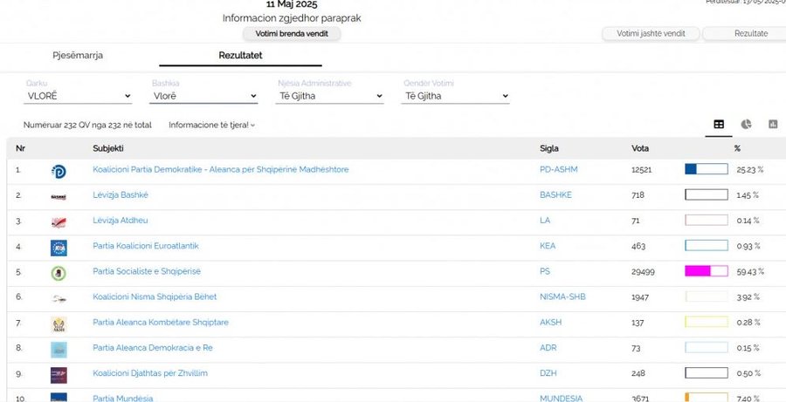Open the Njësia Administrative dropdown
The height and width of the screenshot is (402, 786).
tap(329, 96)
